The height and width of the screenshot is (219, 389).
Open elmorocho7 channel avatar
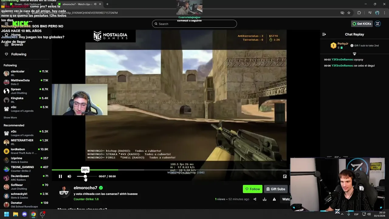[x=64, y=192]
